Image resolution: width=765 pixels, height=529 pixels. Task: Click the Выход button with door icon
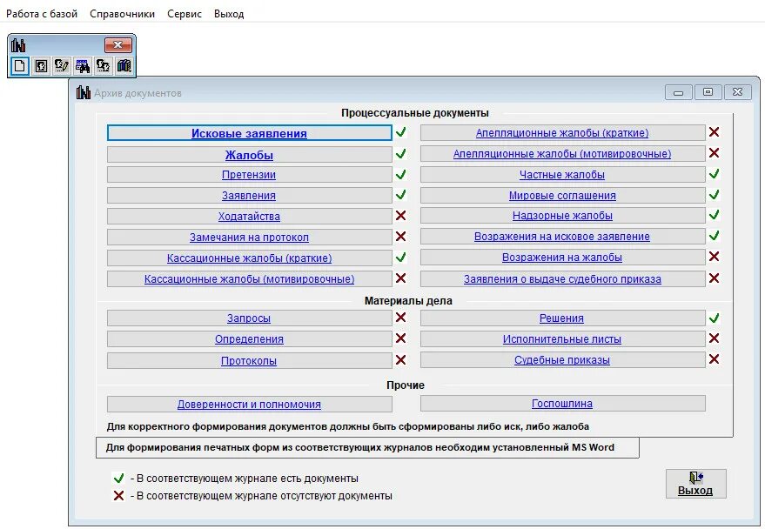coord(695,484)
